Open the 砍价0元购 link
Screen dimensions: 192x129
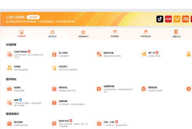coord(109,53)
